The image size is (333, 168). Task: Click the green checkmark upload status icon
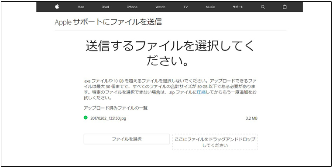coord(86,118)
